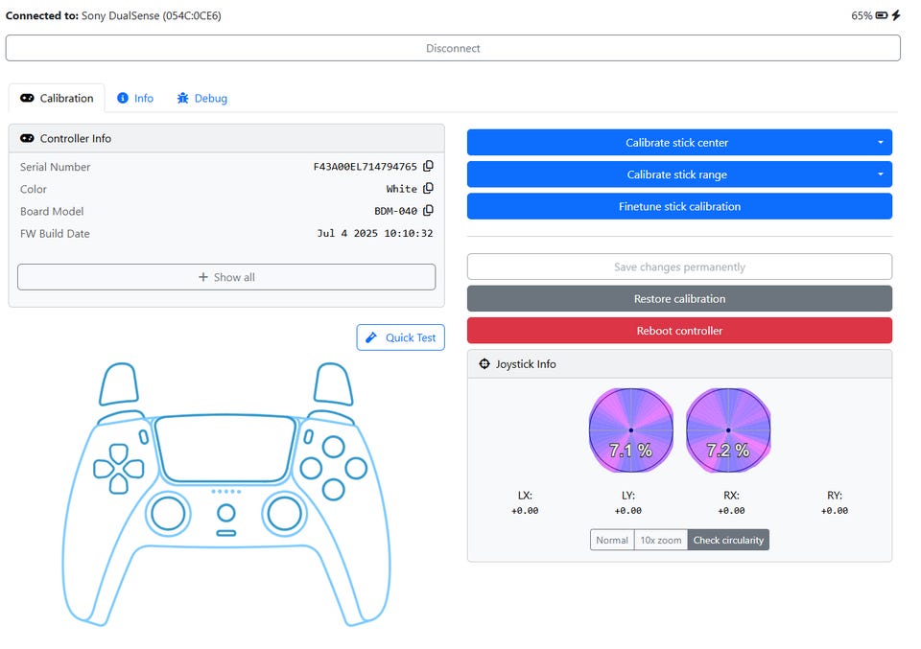Click the Disconnect button at the top

click(453, 48)
